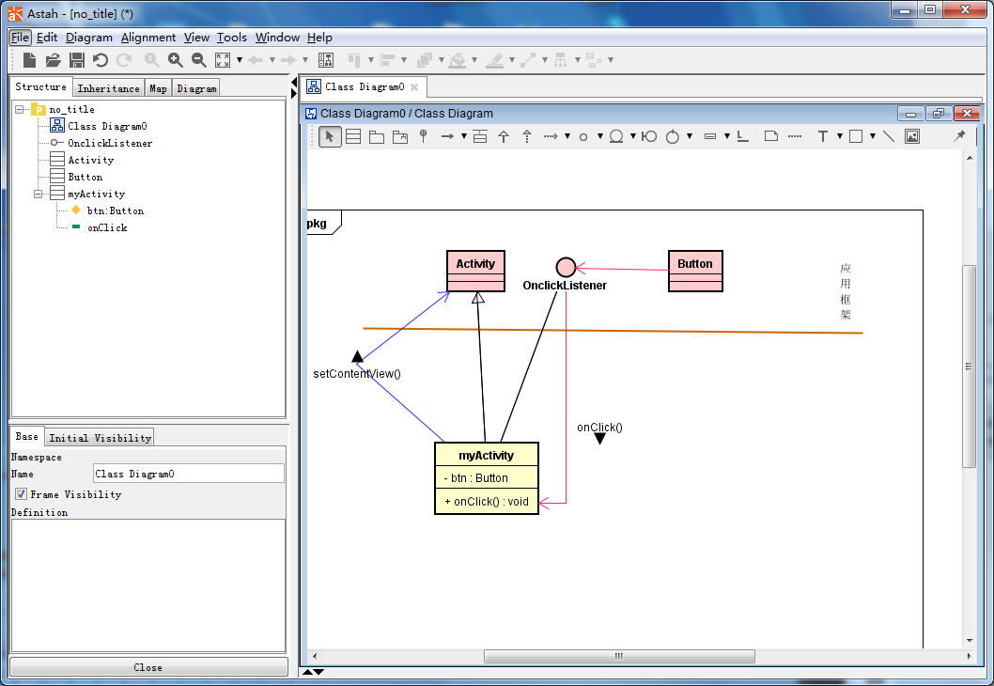This screenshot has height=686, width=994.
Task: Select the Image insert tool
Action: [x=911, y=137]
